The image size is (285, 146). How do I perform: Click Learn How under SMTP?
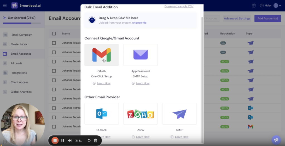tap(181, 137)
